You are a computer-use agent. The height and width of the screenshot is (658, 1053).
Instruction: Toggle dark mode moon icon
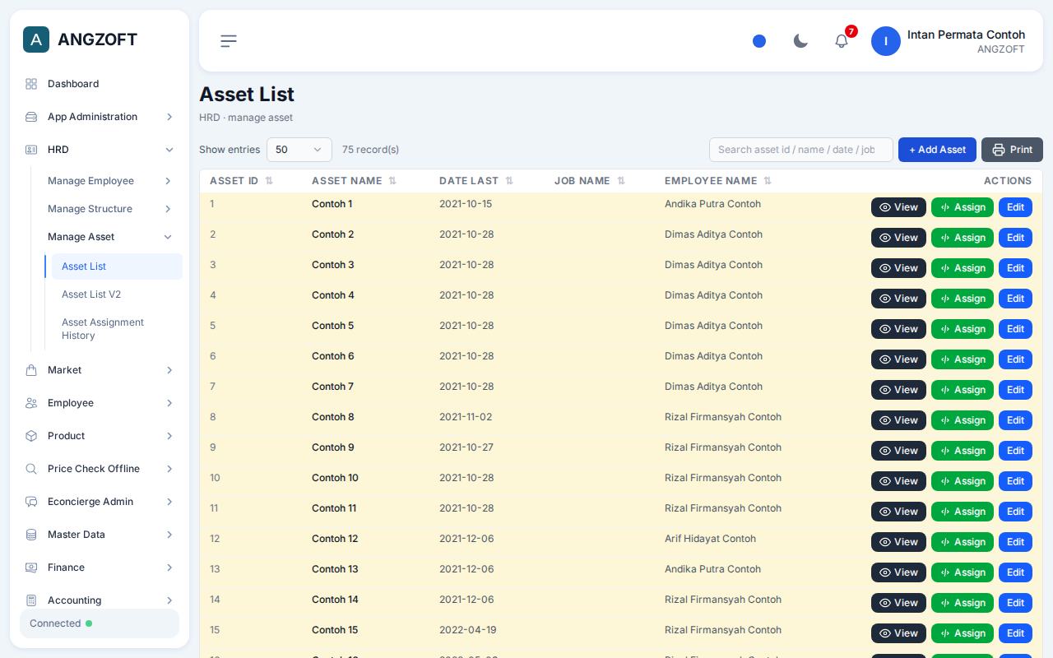800,41
